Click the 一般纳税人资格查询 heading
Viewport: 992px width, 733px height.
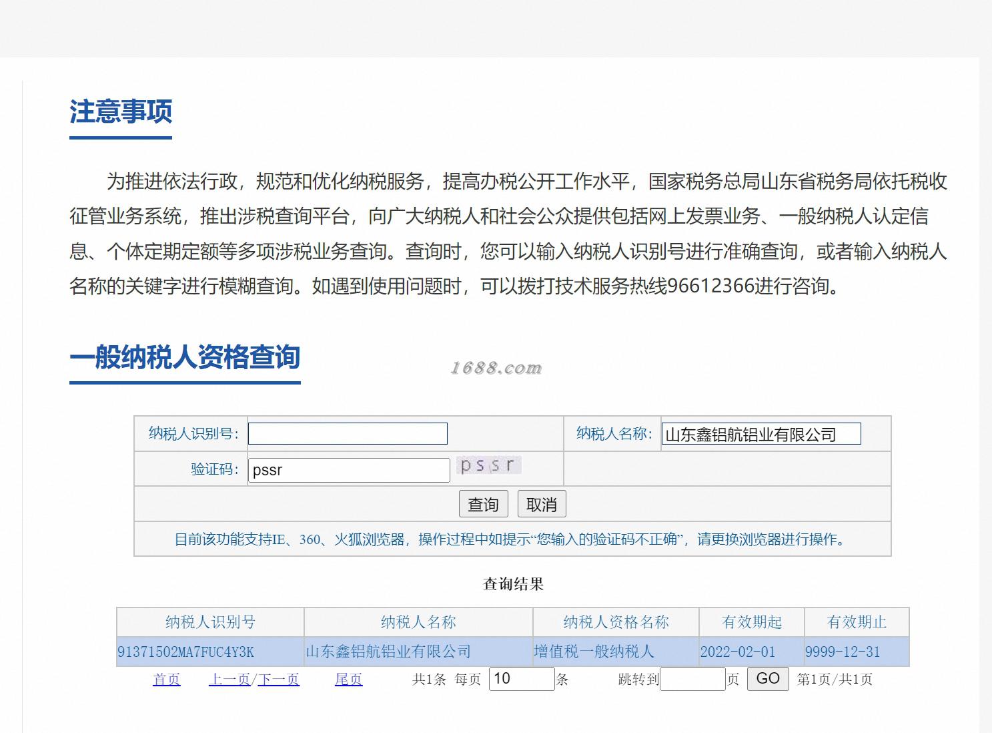[185, 356]
